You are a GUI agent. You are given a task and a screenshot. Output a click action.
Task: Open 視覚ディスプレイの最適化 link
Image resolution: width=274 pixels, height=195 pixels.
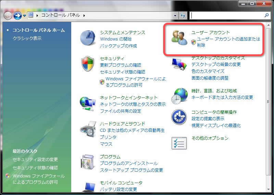click(x=216, y=125)
